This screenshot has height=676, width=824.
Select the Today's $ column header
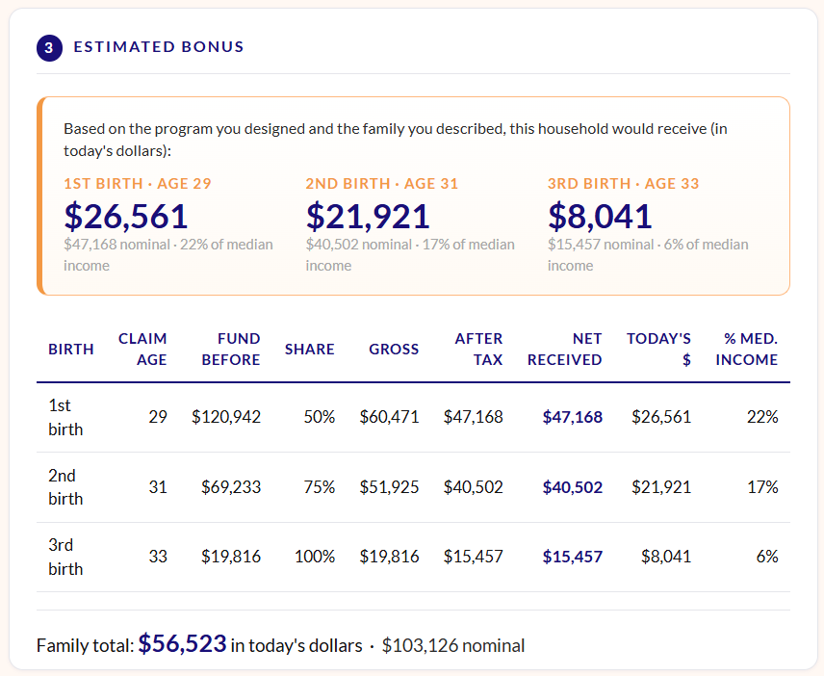tap(658, 349)
